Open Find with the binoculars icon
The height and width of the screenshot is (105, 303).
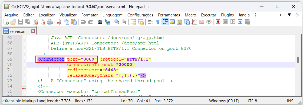pyautogui.click(x=100, y=22)
